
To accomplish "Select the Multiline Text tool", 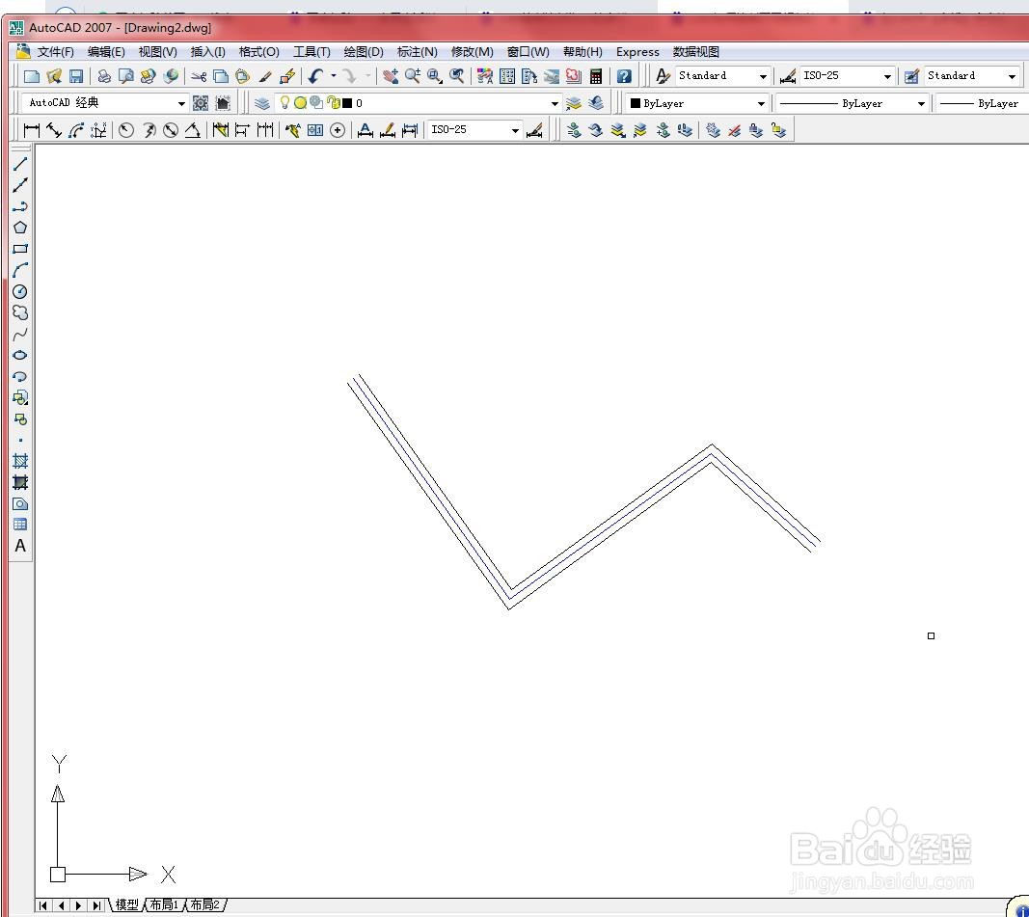I will 20,546.
